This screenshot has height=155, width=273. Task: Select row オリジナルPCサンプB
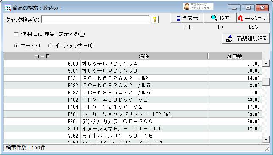click(x=133, y=71)
